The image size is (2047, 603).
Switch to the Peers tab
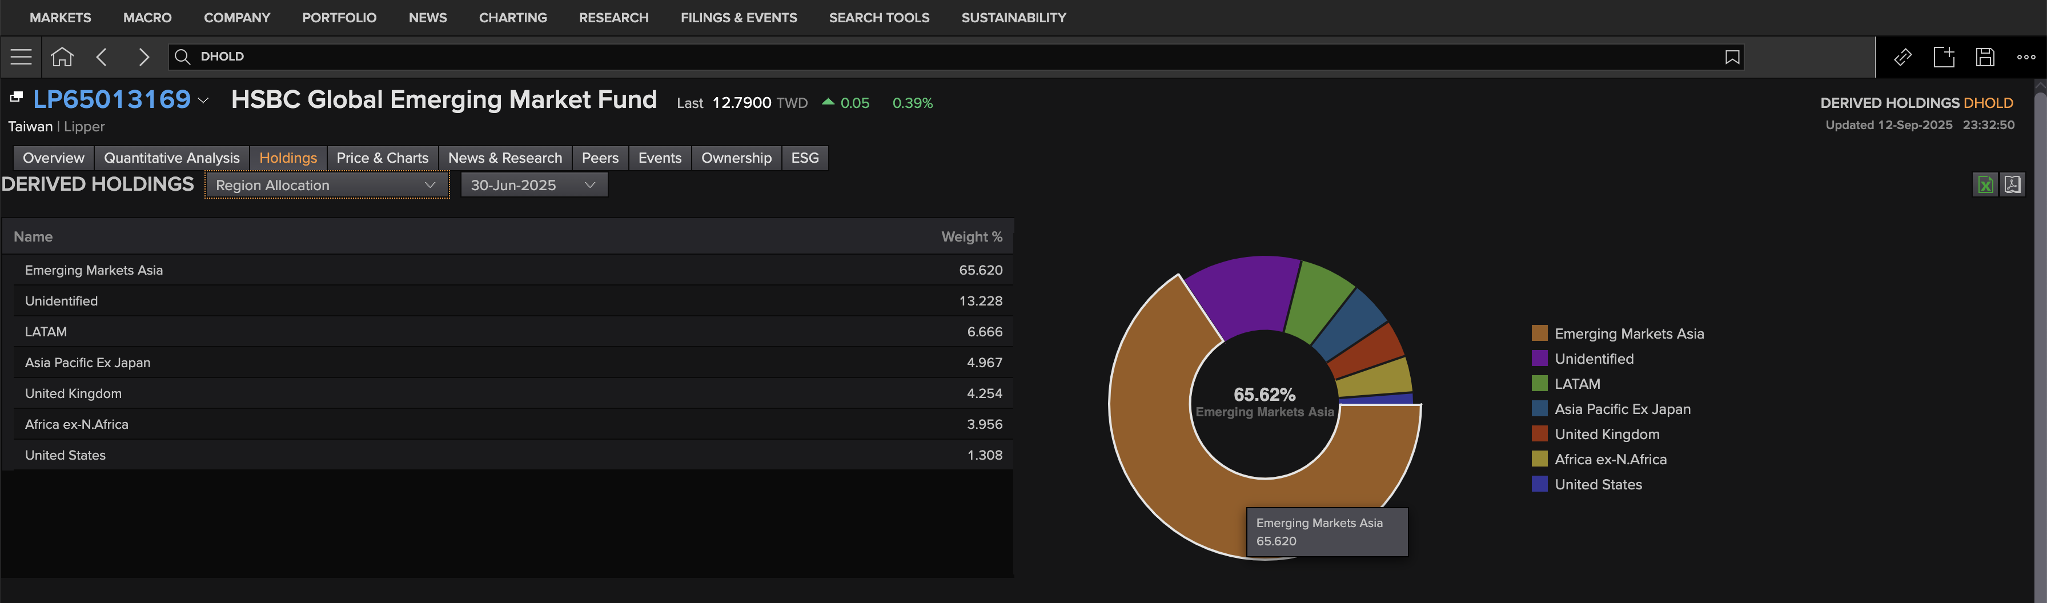pyautogui.click(x=600, y=158)
